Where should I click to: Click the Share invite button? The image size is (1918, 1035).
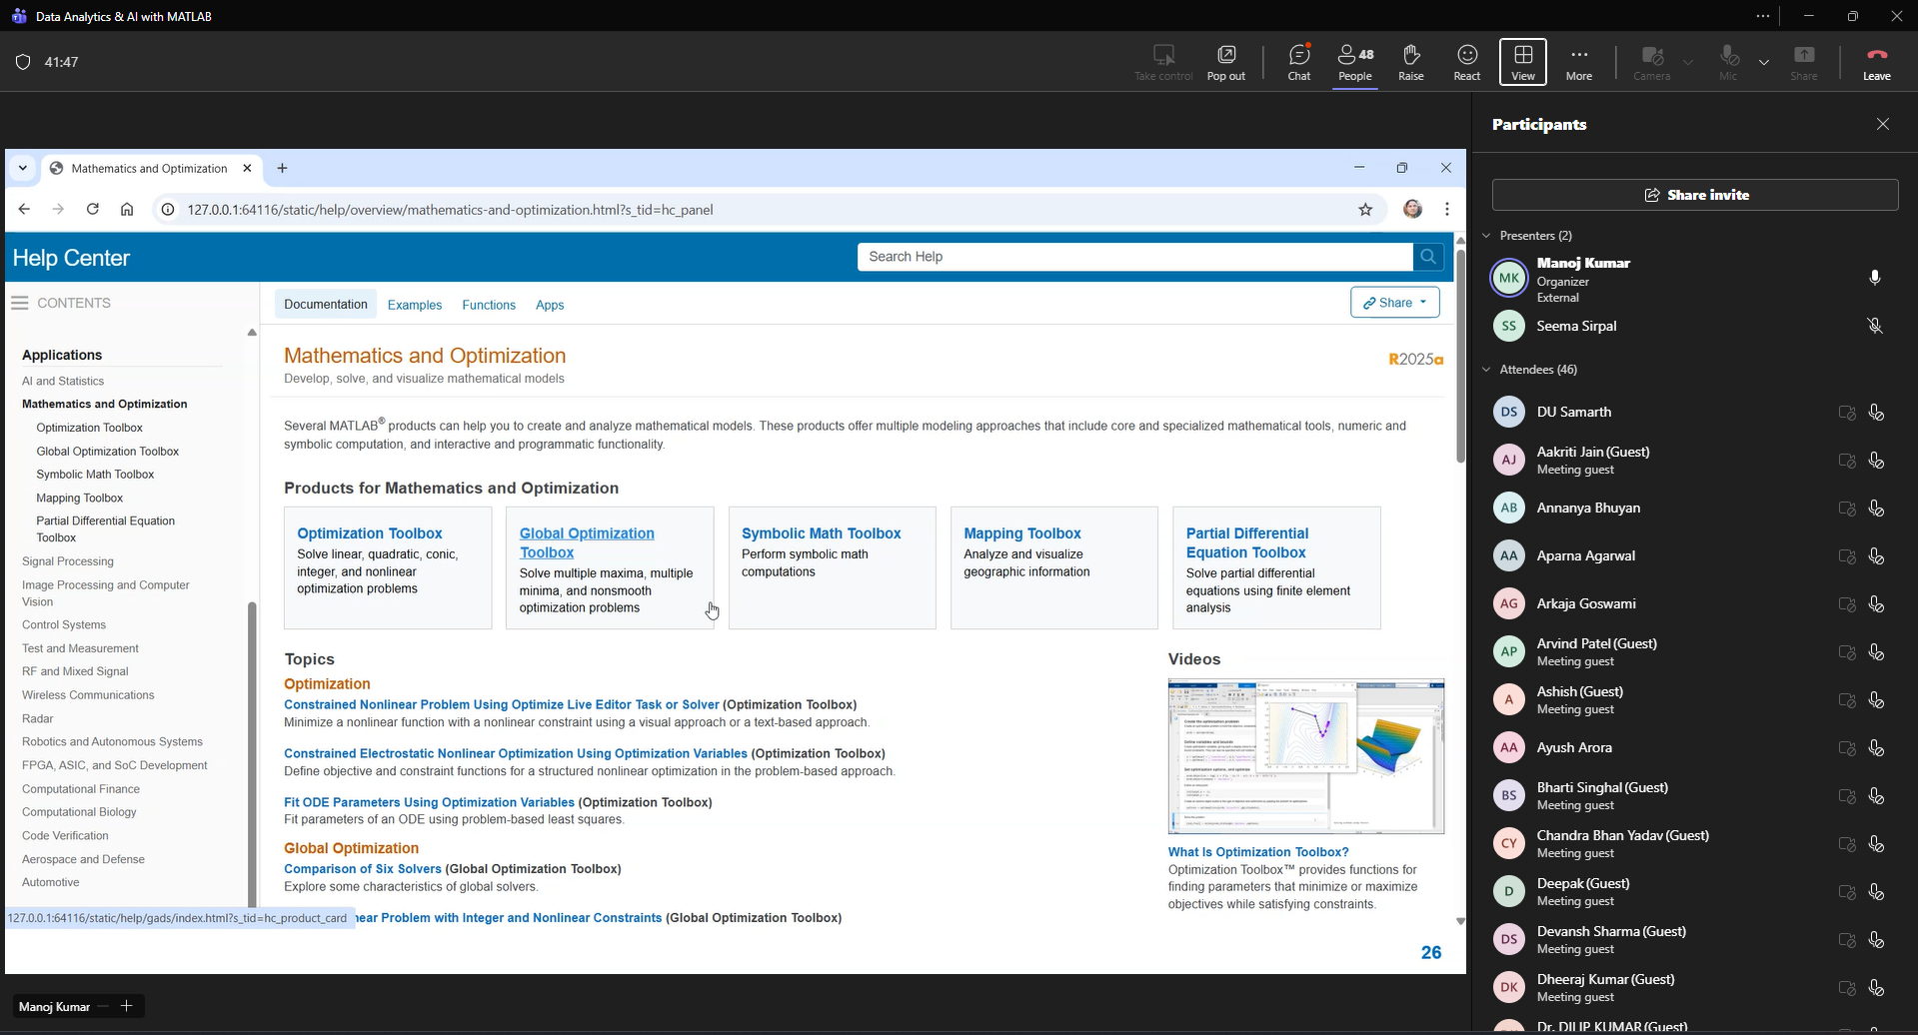(1696, 194)
